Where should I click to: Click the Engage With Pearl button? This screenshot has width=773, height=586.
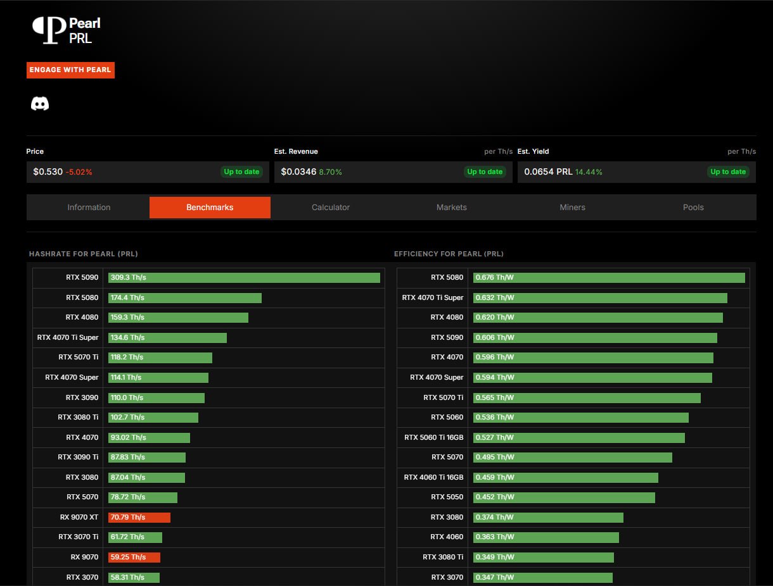(70, 70)
